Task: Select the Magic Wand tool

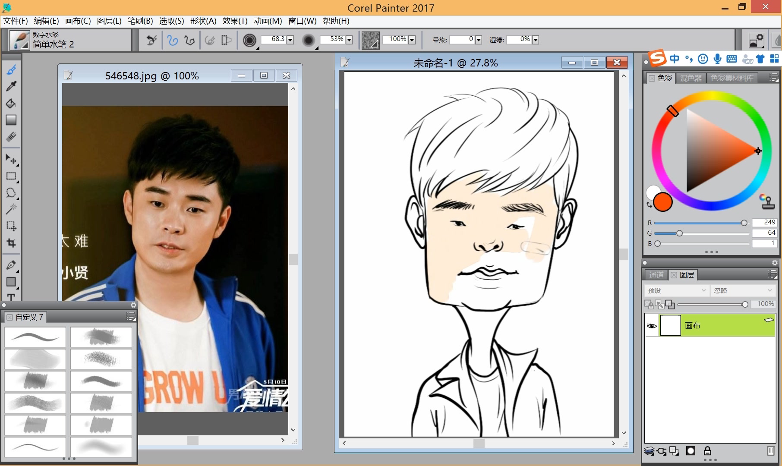Action: point(11,209)
